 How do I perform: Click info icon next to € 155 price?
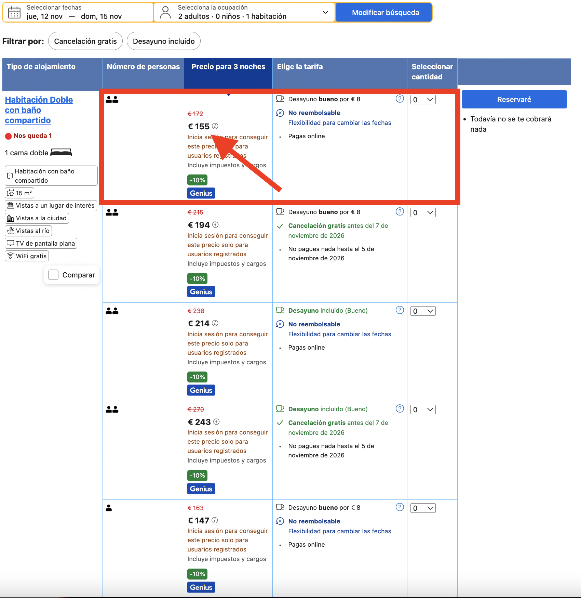(215, 126)
